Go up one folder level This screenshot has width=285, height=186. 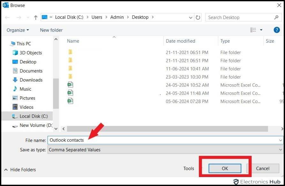click(36, 17)
